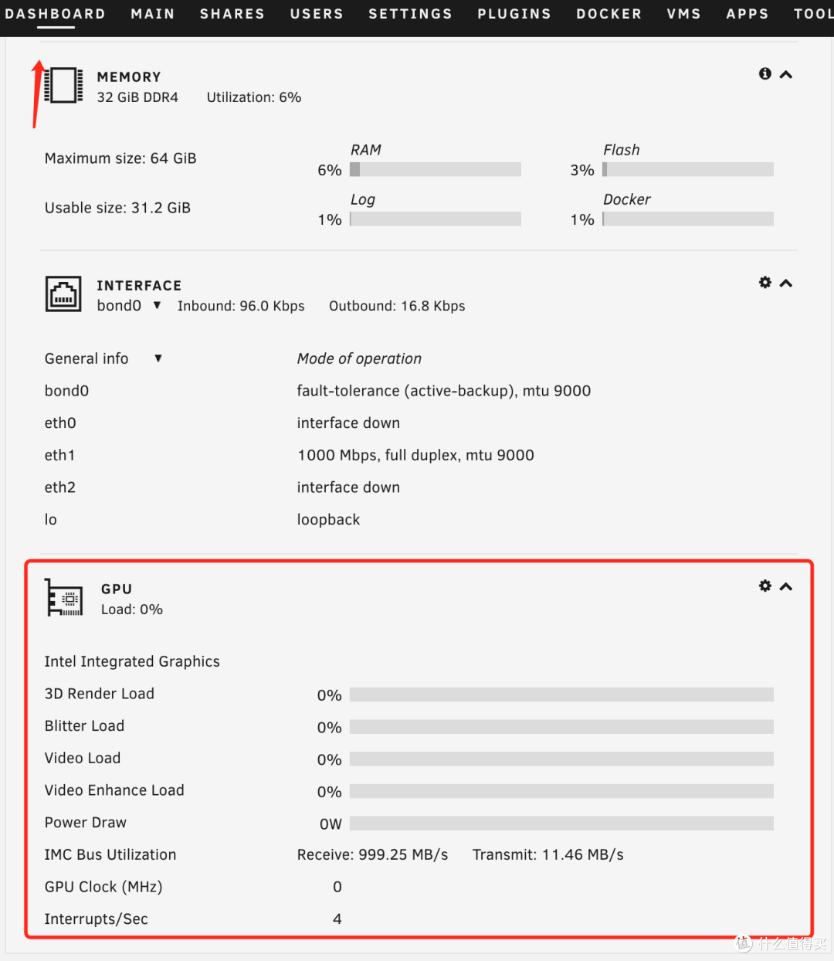The height and width of the screenshot is (961, 834).
Task: Click the RAM usage progress bar
Action: (x=435, y=168)
